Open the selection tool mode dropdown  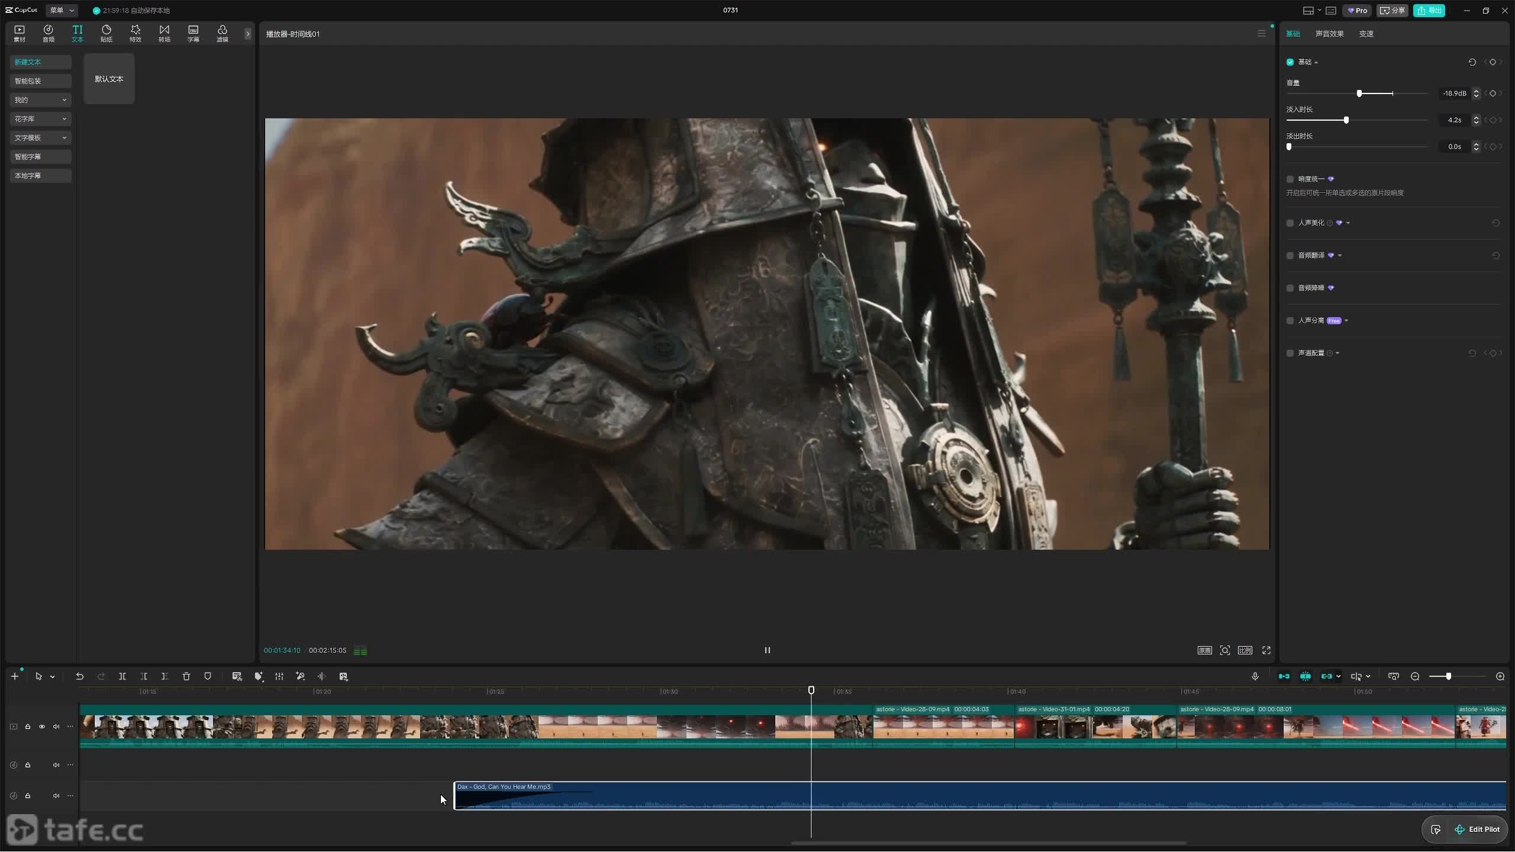53,677
